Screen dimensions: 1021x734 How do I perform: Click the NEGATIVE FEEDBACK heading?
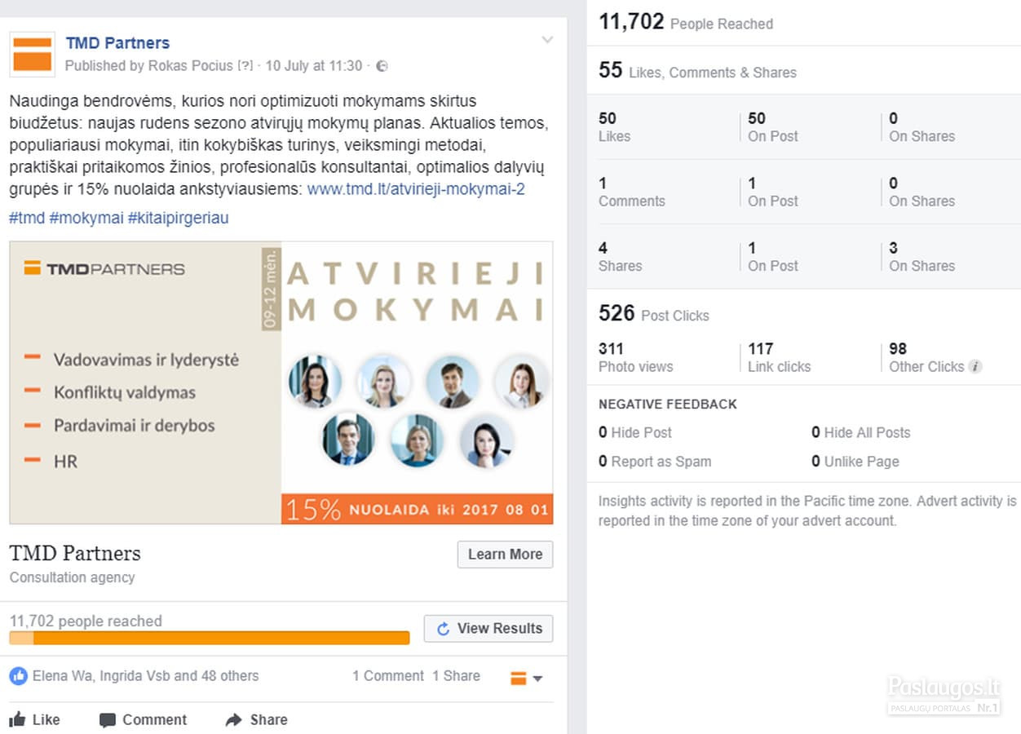(x=668, y=405)
